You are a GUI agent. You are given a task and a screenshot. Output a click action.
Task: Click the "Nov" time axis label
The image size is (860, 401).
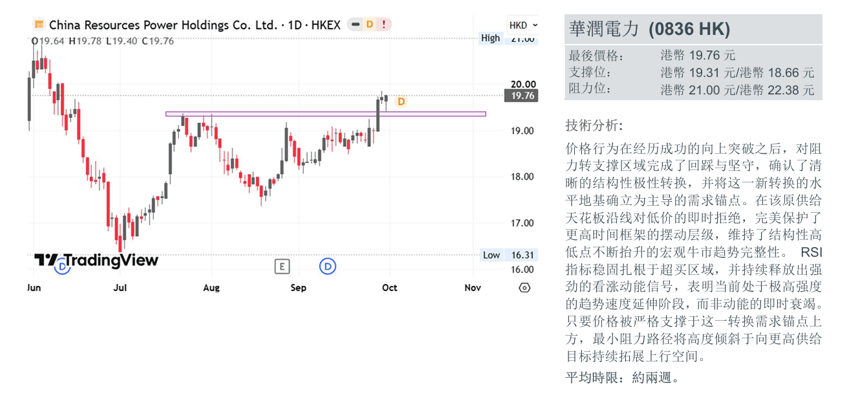pos(473,288)
